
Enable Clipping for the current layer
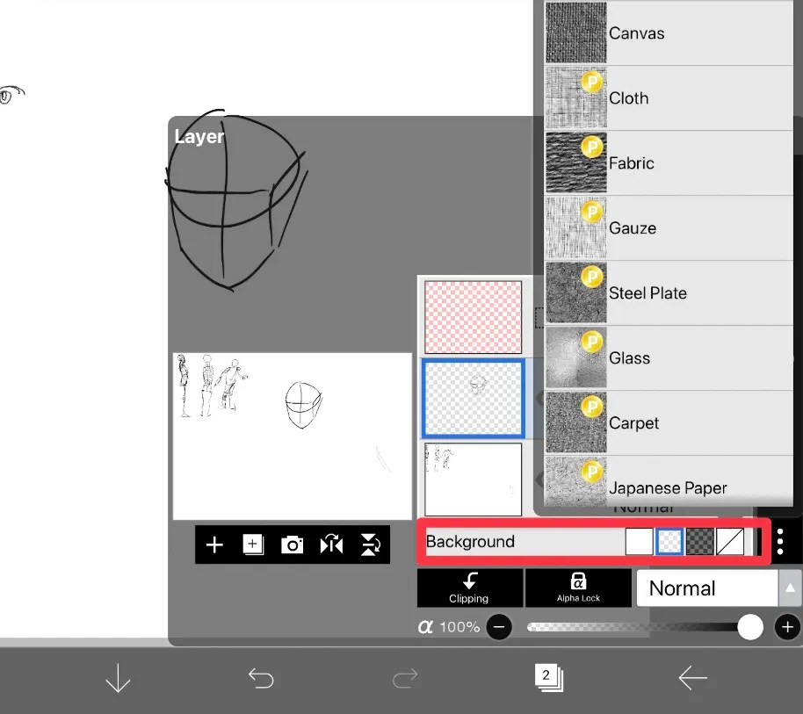click(469, 588)
